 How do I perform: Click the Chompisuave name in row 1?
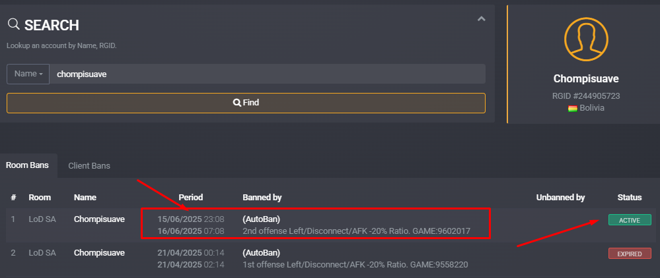click(x=99, y=219)
